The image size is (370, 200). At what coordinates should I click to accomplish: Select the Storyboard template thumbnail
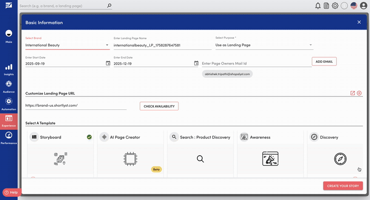click(61, 159)
